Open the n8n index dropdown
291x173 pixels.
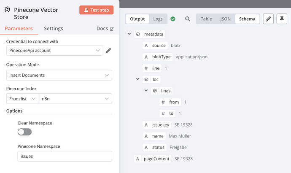coord(75,99)
